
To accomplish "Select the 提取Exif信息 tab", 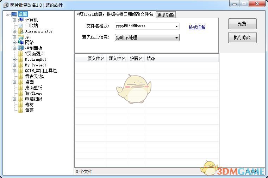I will coord(115,14).
